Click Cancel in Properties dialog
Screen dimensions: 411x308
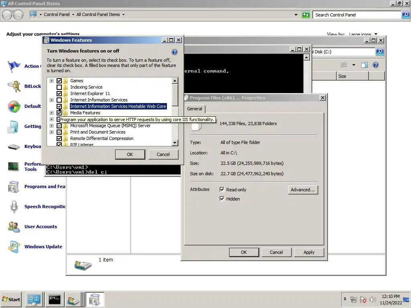(x=276, y=252)
